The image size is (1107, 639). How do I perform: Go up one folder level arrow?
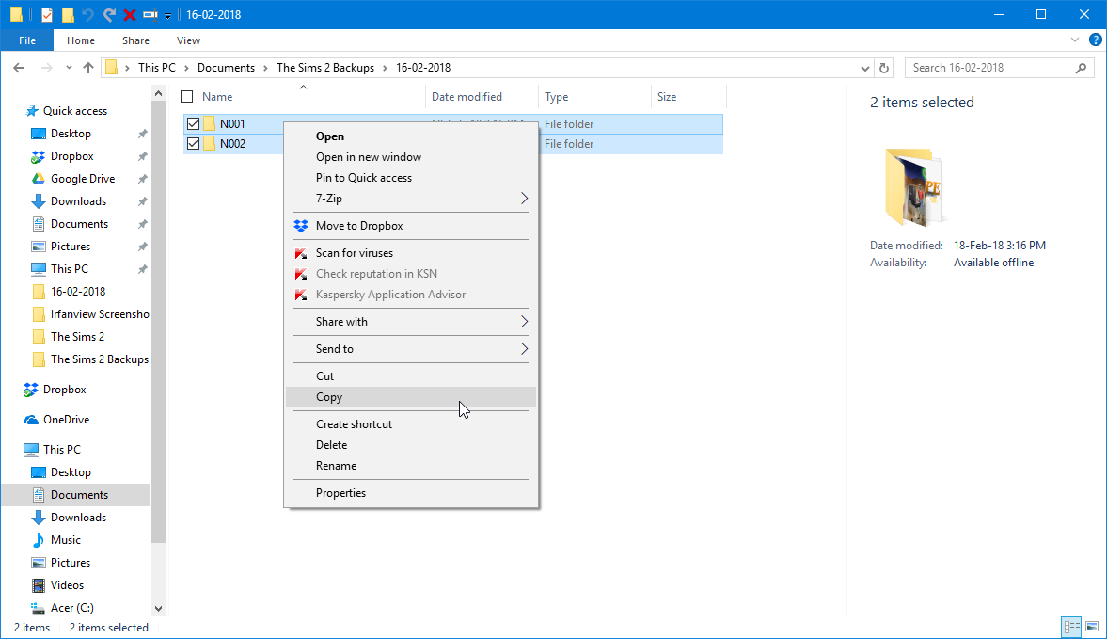[88, 68]
